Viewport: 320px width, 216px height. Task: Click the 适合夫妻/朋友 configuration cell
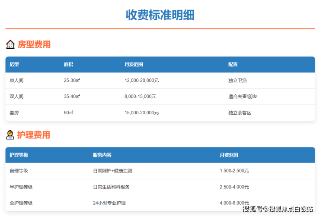pos(243,97)
